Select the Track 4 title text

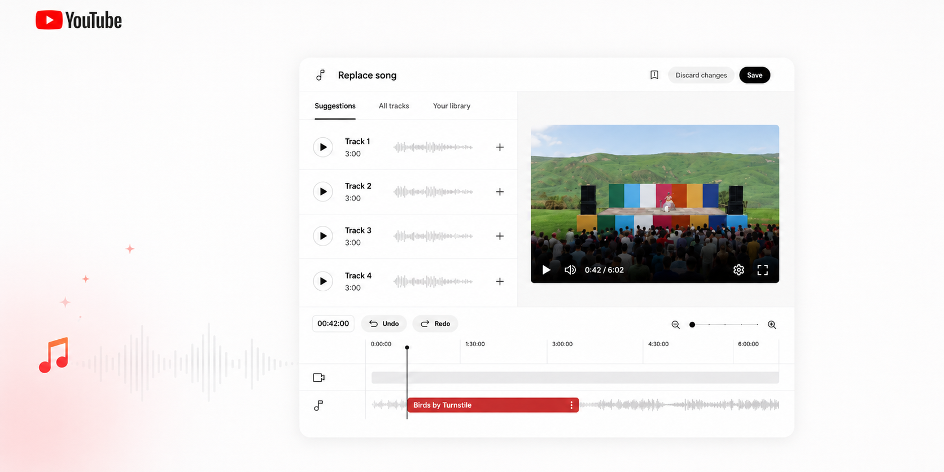358,276
